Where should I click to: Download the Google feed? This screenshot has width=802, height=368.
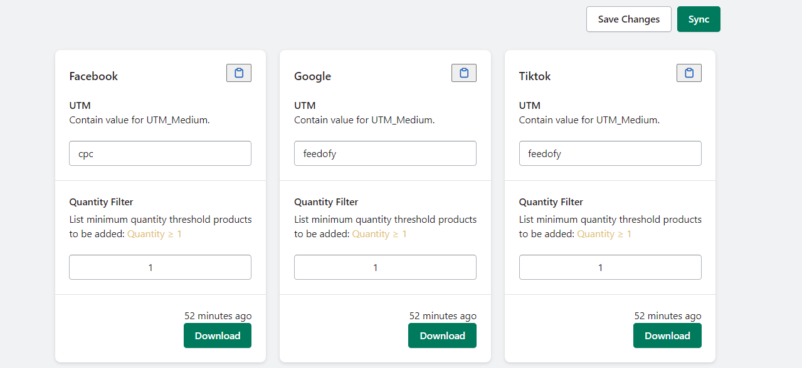coord(442,335)
